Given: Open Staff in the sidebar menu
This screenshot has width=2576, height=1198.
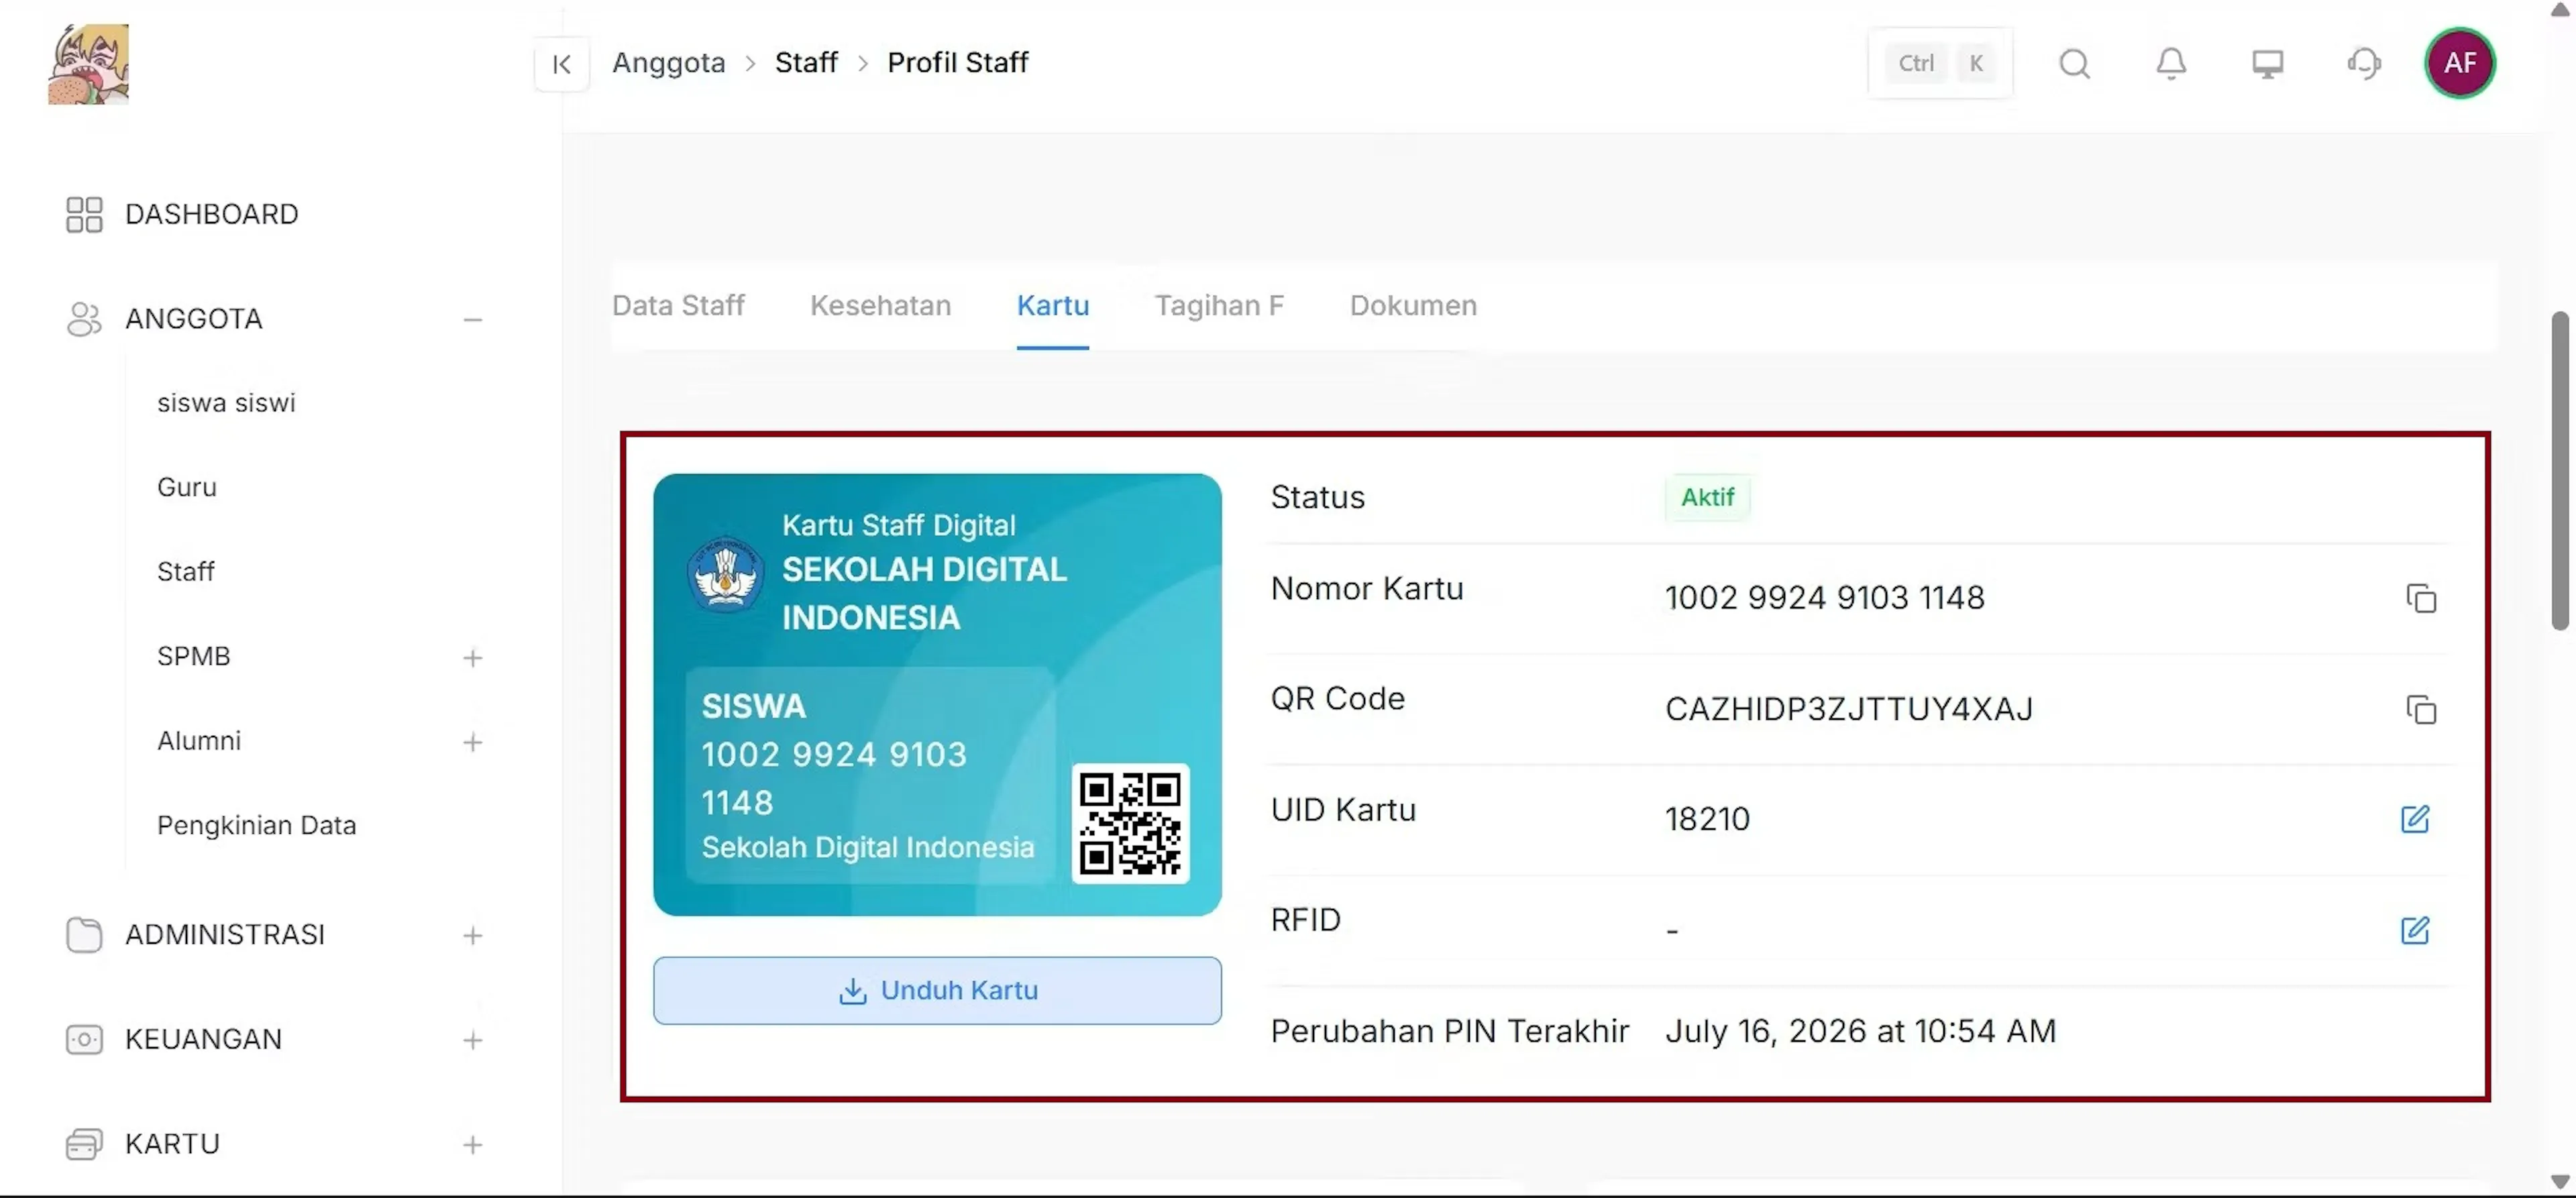Looking at the screenshot, I should point(186,572).
